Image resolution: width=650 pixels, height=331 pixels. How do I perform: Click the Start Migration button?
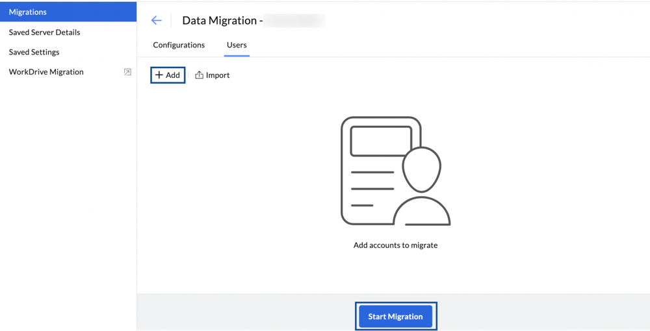coord(395,317)
